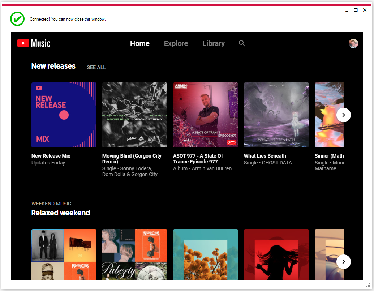Click the 'Updates Friday' subtitle
Image resolution: width=374 pixels, height=291 pixels.
48,163
